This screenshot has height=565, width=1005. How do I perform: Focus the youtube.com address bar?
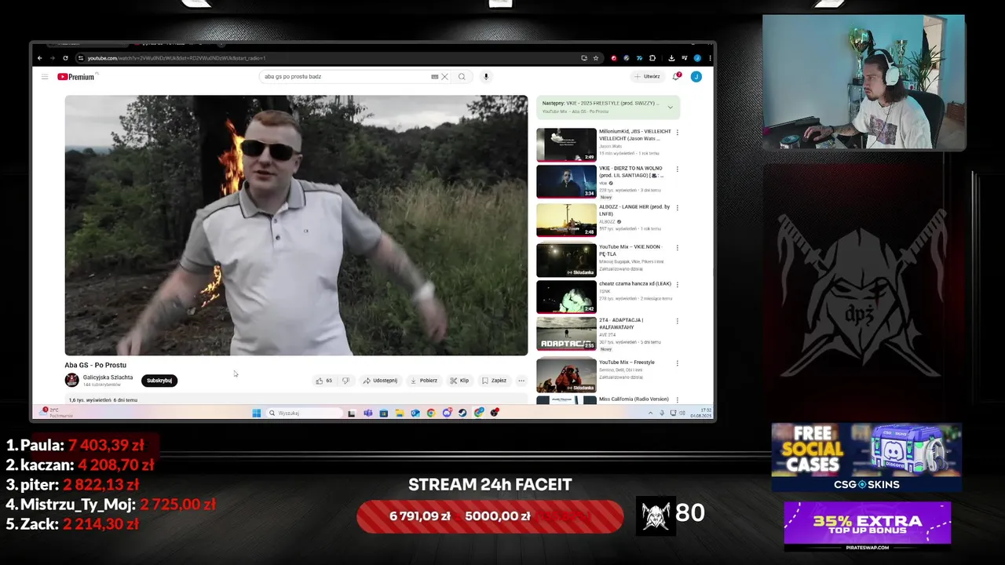(x=330, y=58)
